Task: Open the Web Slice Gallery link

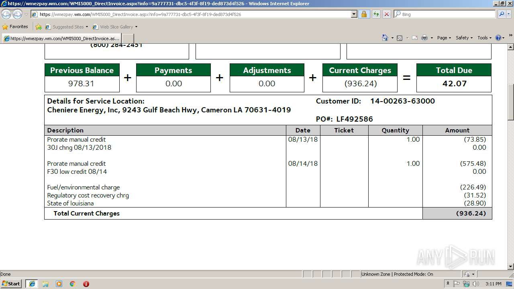Action: coord(113,27)
